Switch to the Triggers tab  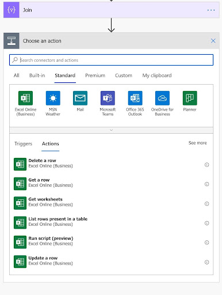click(23, 143)
